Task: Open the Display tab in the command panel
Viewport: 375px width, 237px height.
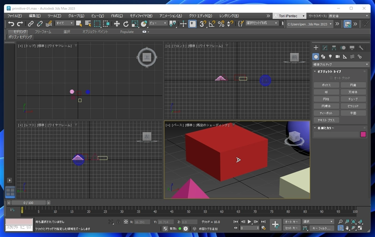Action: coord(352,48)
